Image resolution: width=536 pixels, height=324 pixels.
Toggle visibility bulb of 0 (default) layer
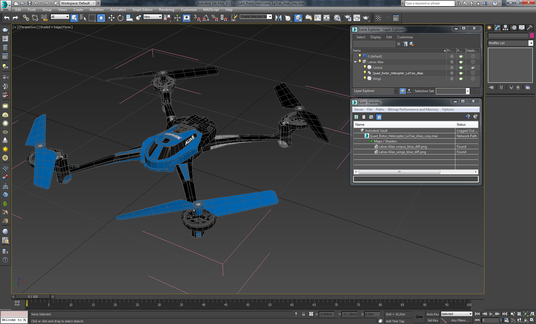pos(360,56)
